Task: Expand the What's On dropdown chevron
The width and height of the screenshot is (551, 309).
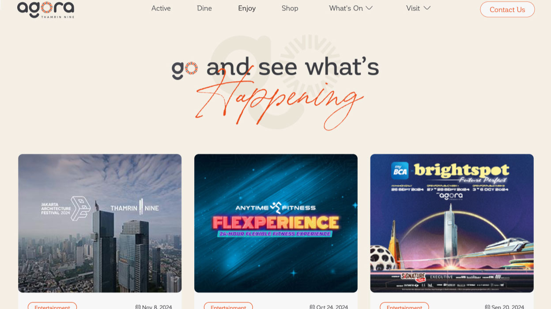Action: coord(369,8)
